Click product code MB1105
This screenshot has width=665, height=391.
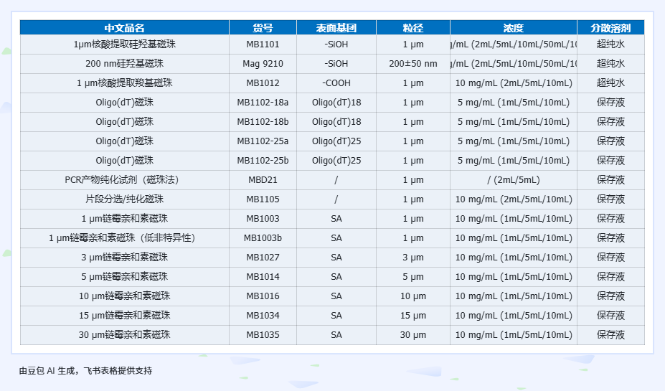263,199
